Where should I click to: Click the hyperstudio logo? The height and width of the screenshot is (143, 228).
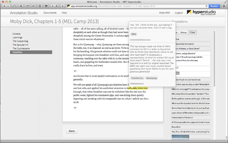(201, 13)
